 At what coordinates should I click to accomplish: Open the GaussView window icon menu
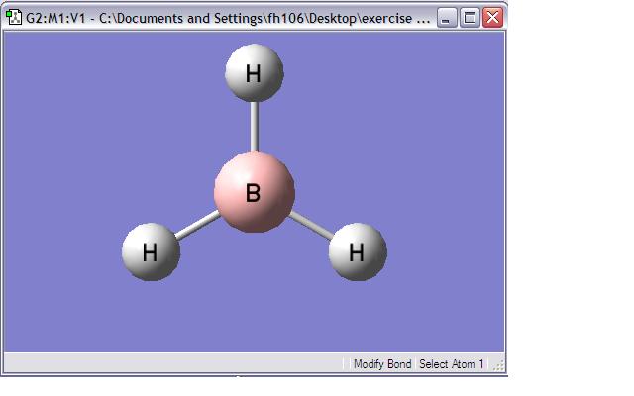click(14, 18)
